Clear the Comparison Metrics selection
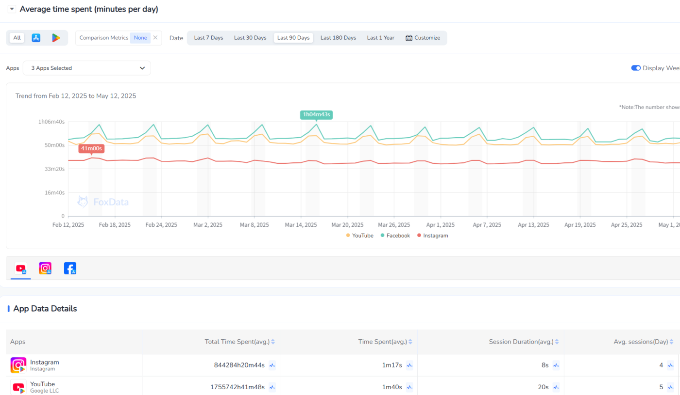The height and width of the screenshot is (395, 680). (x=155, y=37)
